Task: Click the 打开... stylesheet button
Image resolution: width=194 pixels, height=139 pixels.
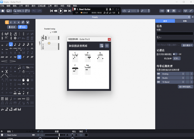Action: [177, 58]
